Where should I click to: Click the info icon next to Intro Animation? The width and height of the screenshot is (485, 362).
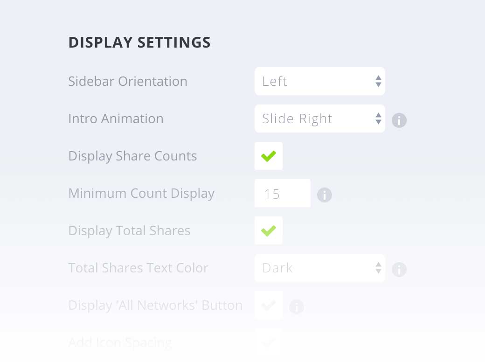tap(399, 120)
